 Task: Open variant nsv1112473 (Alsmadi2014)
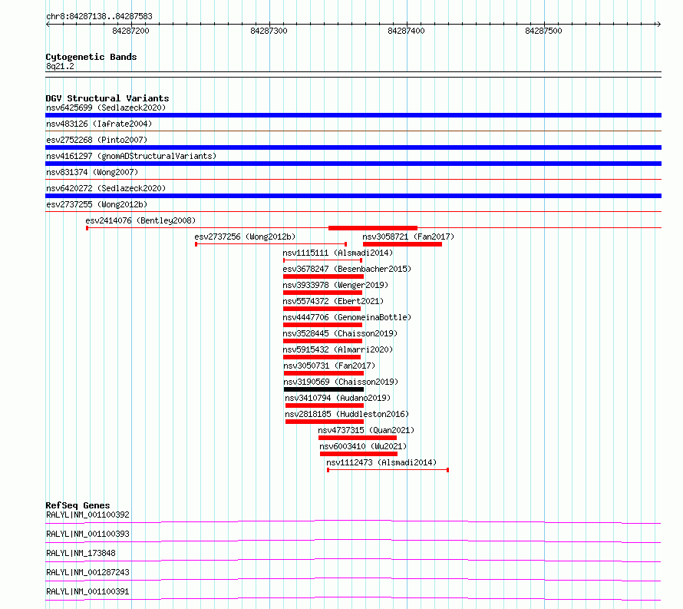[381, 462]
